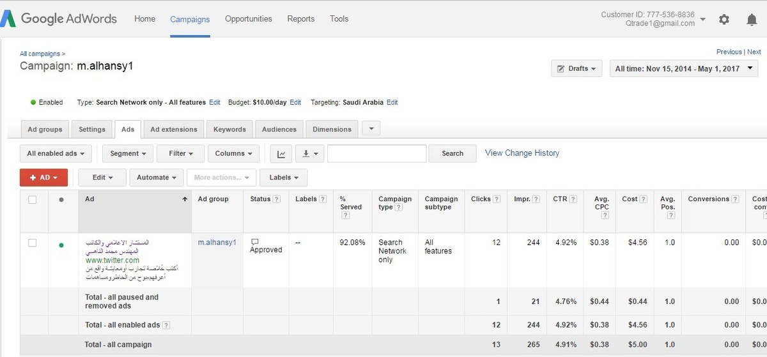Switch to the Keywords tab

tap(229, 129)
